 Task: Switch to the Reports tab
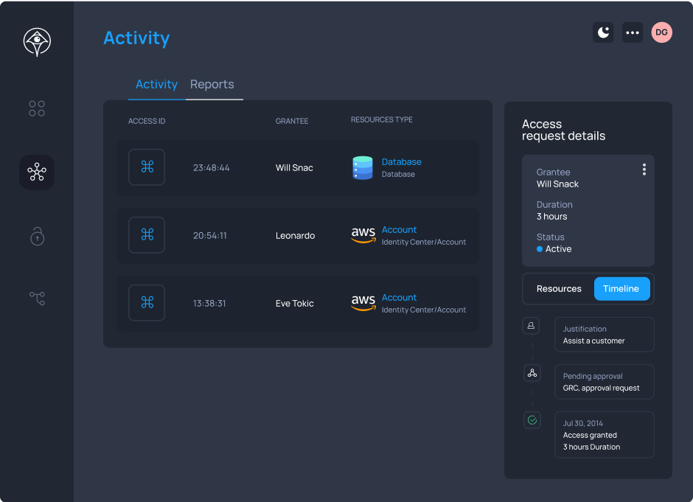(x=212, y=84)
